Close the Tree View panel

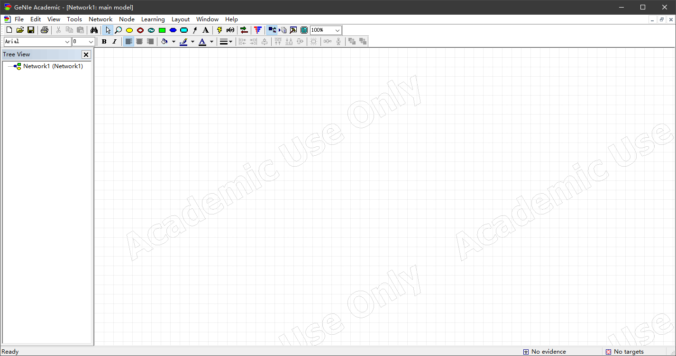click(86, 54)
